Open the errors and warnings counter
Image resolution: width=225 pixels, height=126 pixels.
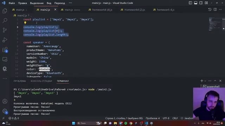pos(14,118)
